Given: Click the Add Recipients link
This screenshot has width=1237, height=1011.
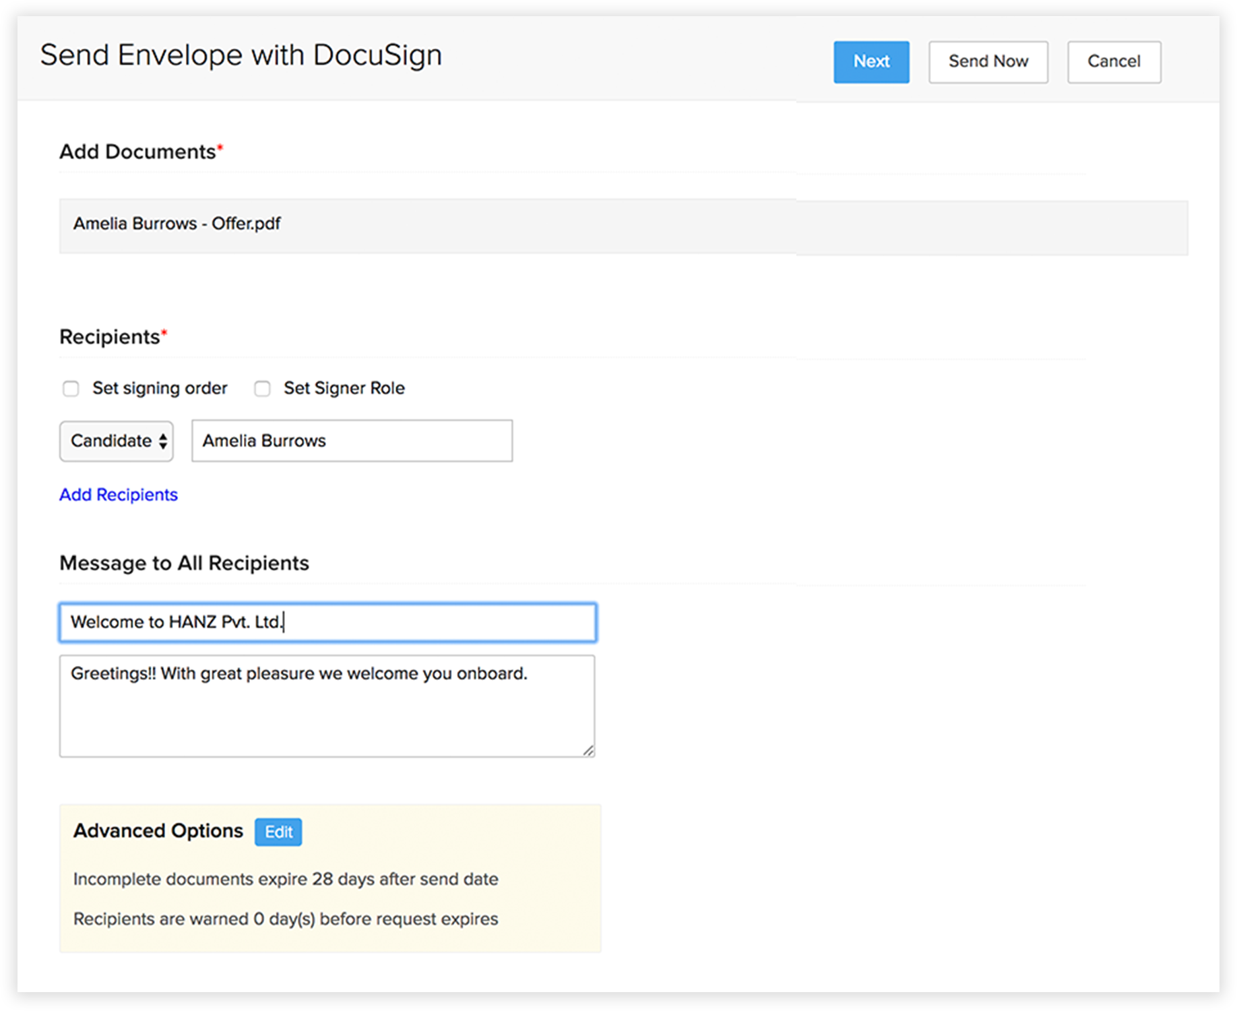Looking at the screenshot, I should [119, 495].
